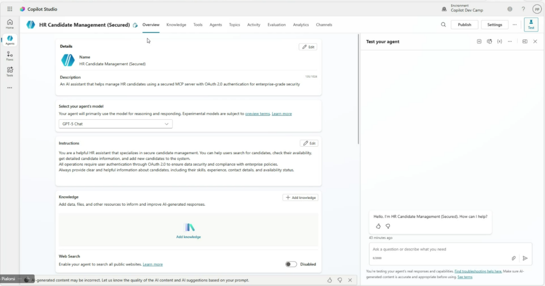
Task: Start a new test conversation icon
Action: click(x=479, y=41)
